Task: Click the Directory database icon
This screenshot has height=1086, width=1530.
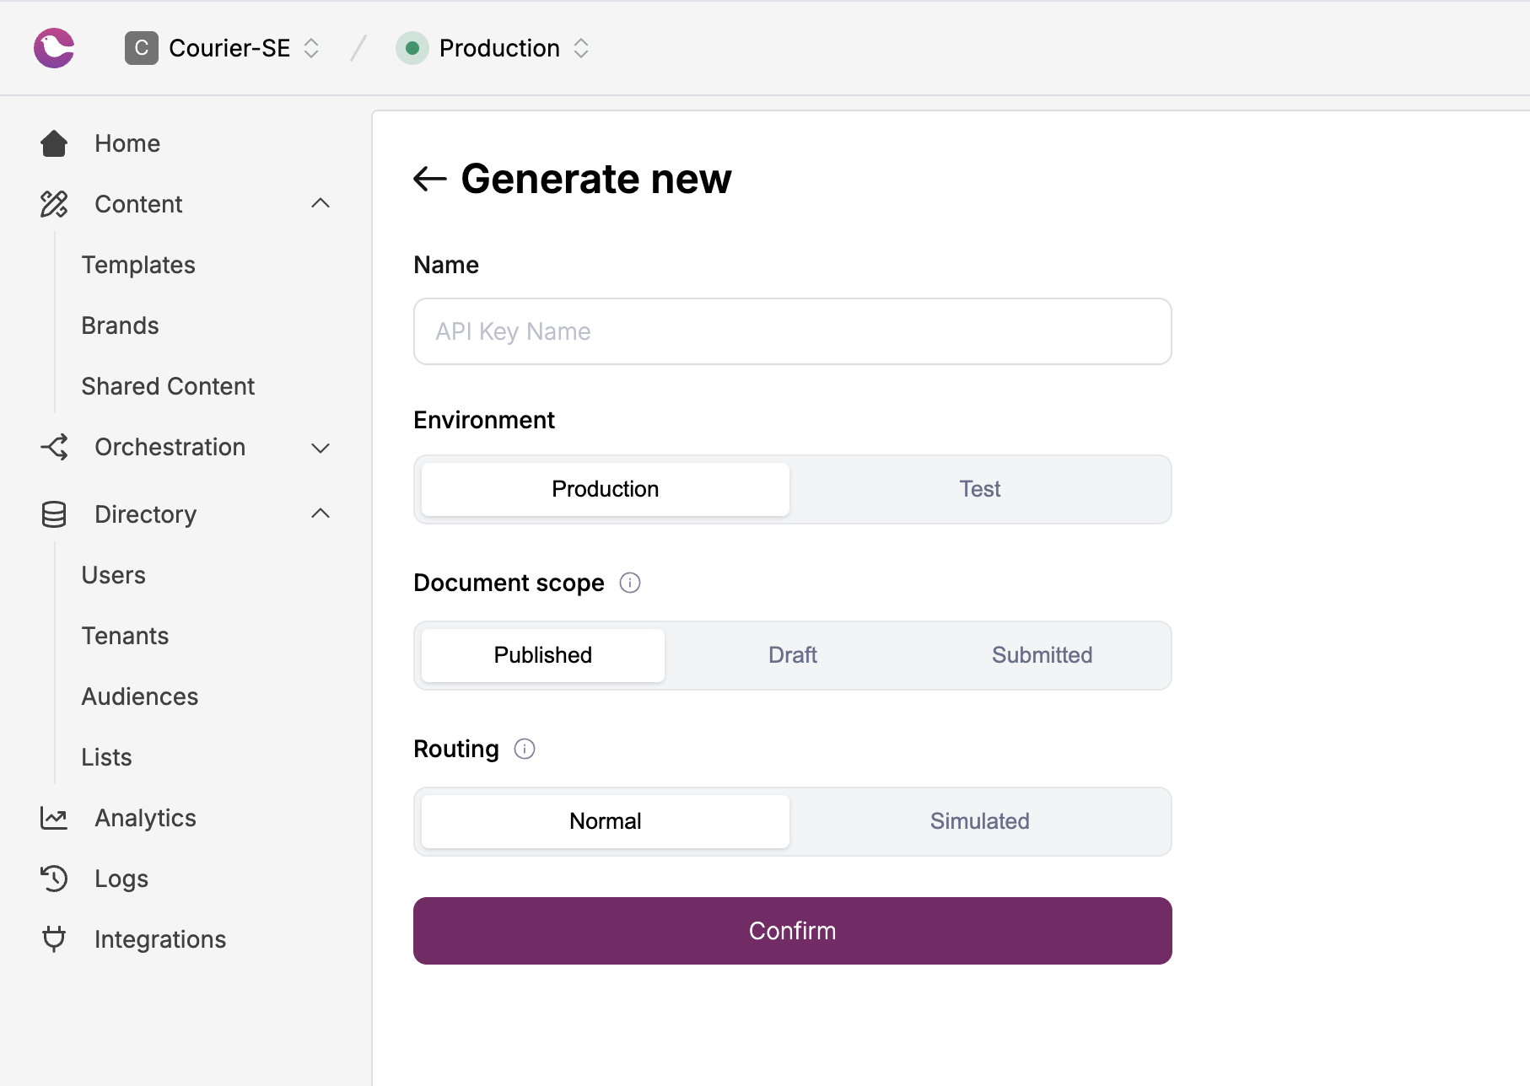Action: (x=53, y=514)
